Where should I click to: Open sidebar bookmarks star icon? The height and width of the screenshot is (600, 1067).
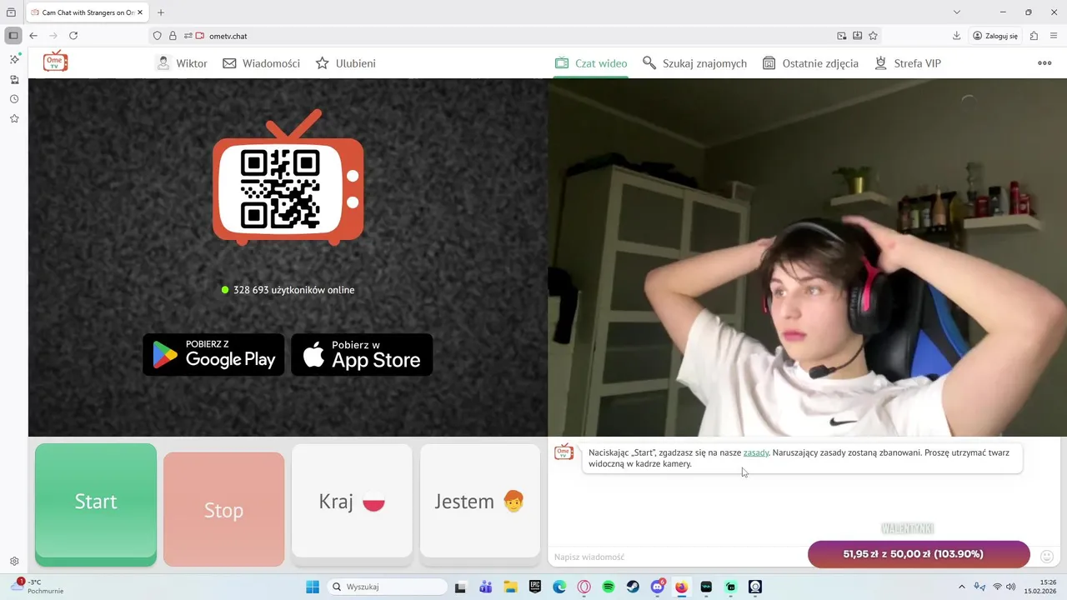(x=14, y=118)
